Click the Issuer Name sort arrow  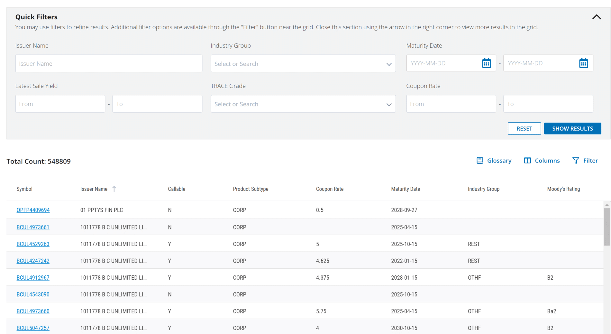[x=114, y=189]
